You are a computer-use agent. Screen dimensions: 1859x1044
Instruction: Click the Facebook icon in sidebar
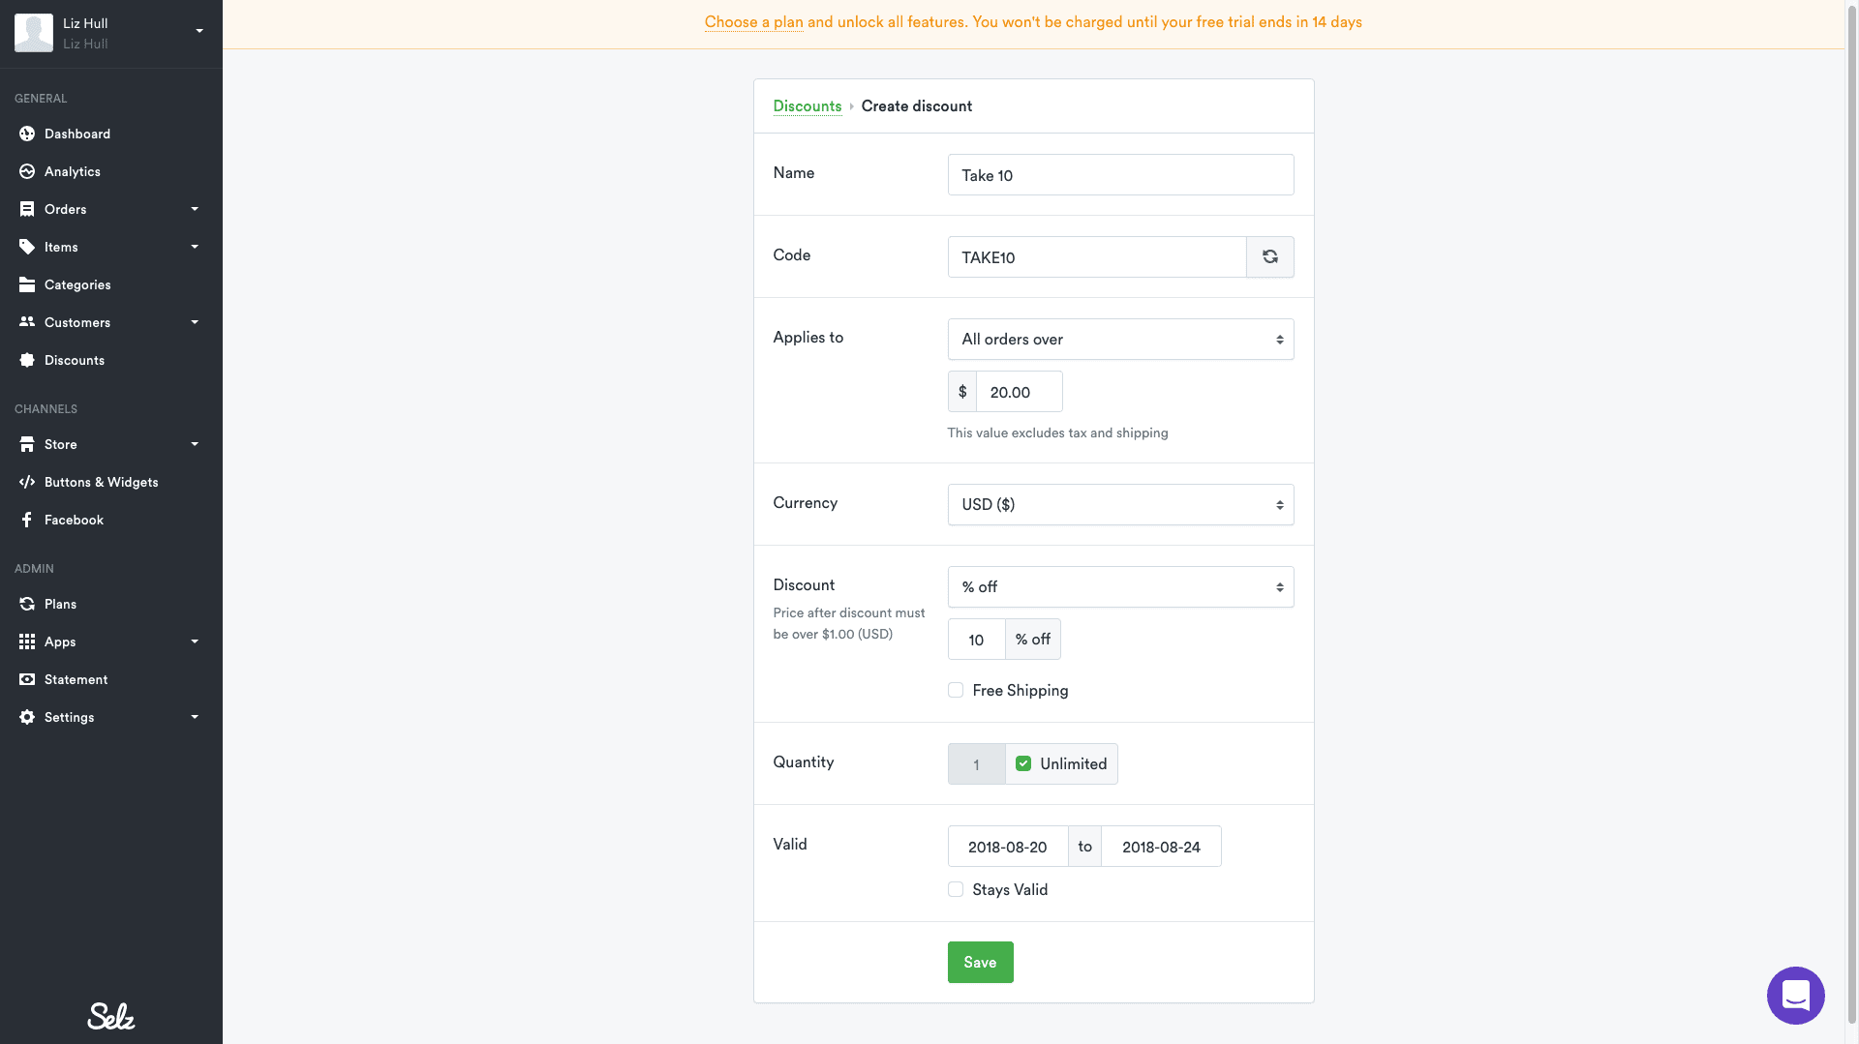(27, 520)
